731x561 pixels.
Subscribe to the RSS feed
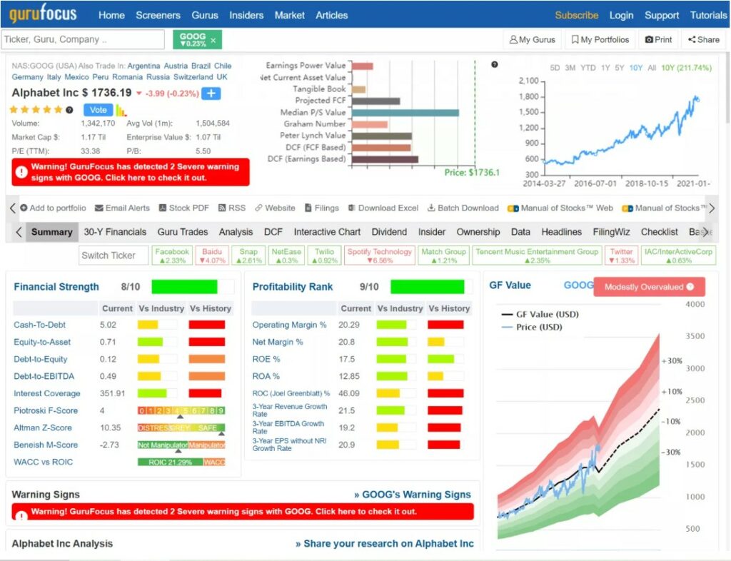click(x=233, y=208)
